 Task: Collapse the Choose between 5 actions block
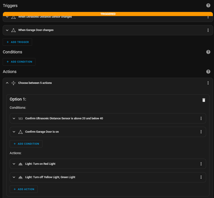(7, 83)
